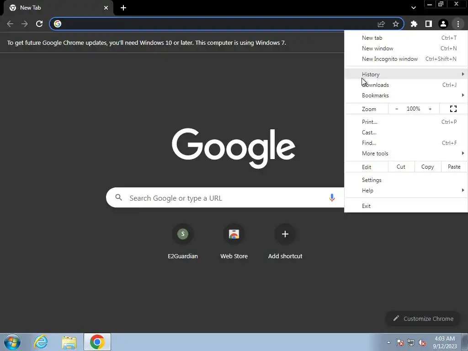Viewport: 468px width, 351px height.
Task: Choose Exit from the Chrome menu
Action: click(406, 206)
